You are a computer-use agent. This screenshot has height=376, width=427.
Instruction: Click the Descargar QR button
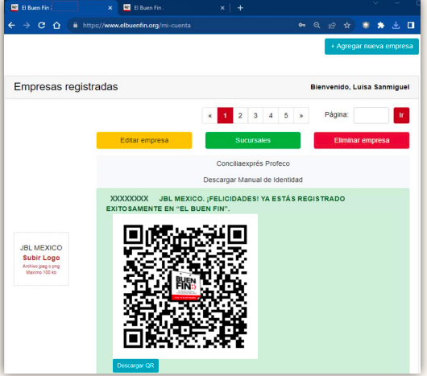(135, 366)
